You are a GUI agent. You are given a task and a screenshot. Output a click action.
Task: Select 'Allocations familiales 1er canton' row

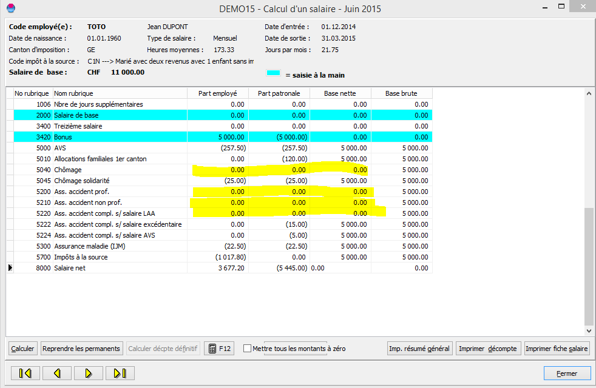click(x=223, y=159)
